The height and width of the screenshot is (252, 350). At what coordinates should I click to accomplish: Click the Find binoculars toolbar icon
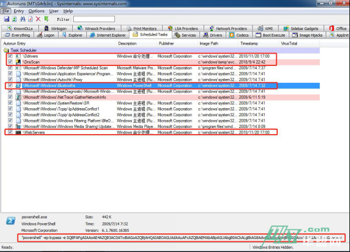coord(22,19)
